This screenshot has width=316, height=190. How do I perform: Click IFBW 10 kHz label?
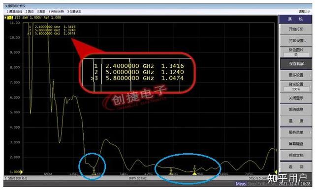138,178
